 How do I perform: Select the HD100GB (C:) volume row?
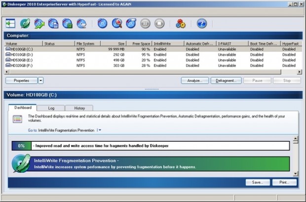point(153,49)
